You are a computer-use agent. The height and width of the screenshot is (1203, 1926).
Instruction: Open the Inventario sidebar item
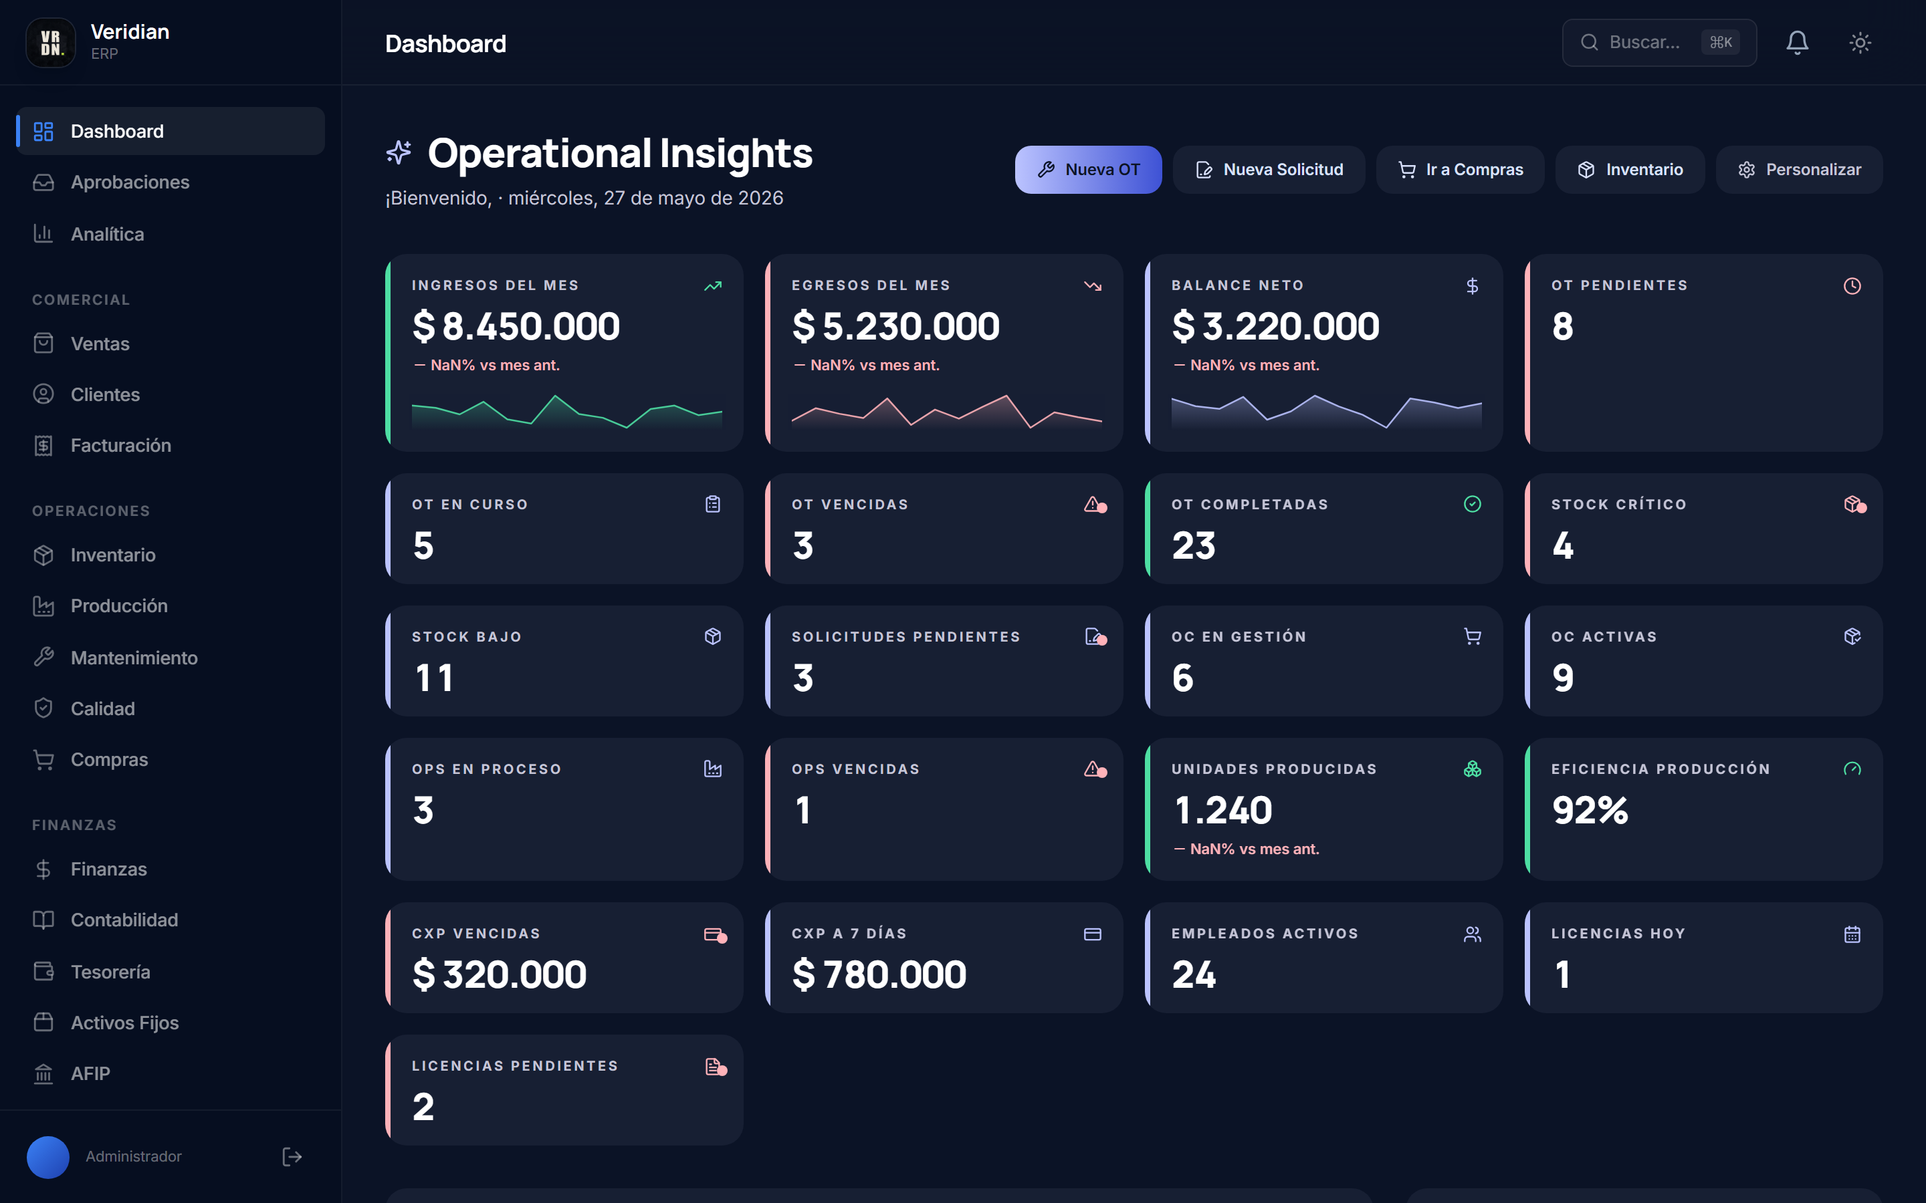[x=171, y=555]
